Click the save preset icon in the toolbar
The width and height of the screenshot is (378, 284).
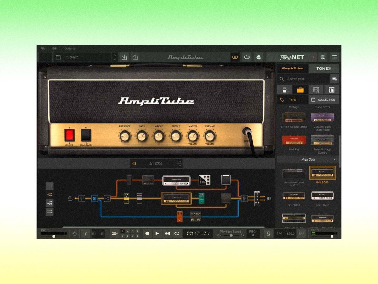tap(124, 57)
